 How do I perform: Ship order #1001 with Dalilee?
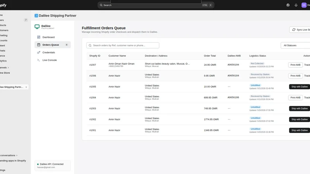point(299,130)
